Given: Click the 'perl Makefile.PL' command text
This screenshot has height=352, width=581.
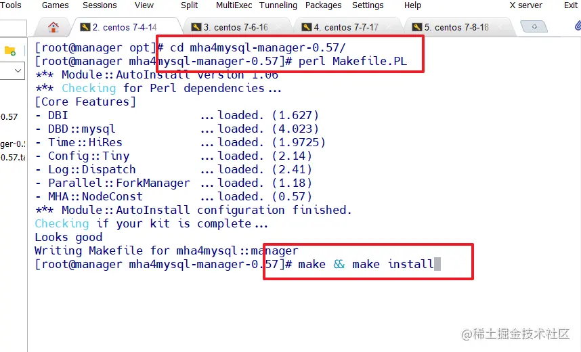Looking at the screenshot, I should 352,61.
